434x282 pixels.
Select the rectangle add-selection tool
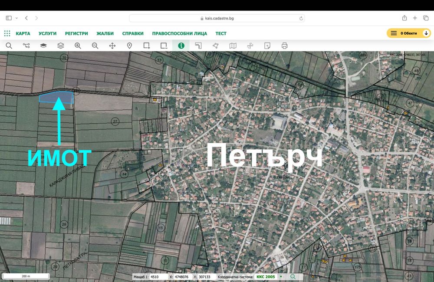(x=147, y=46)
